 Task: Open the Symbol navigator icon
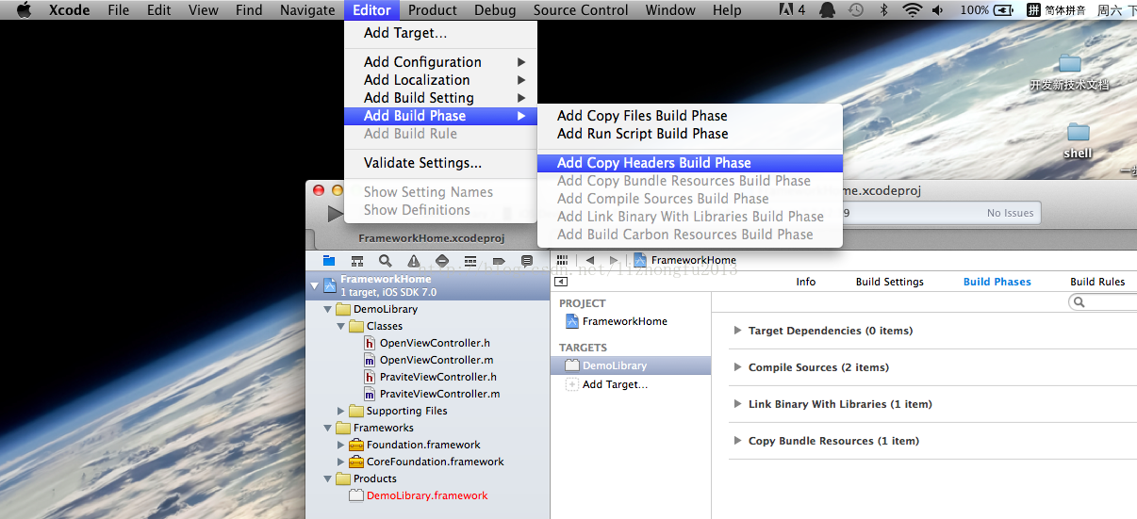[x=357, y=261]
